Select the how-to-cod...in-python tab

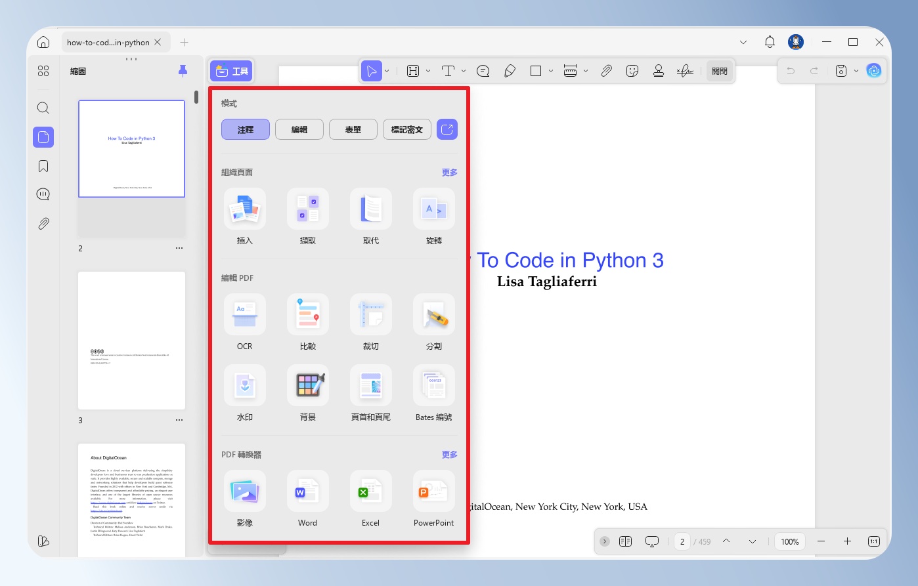[x=108, y=43]
